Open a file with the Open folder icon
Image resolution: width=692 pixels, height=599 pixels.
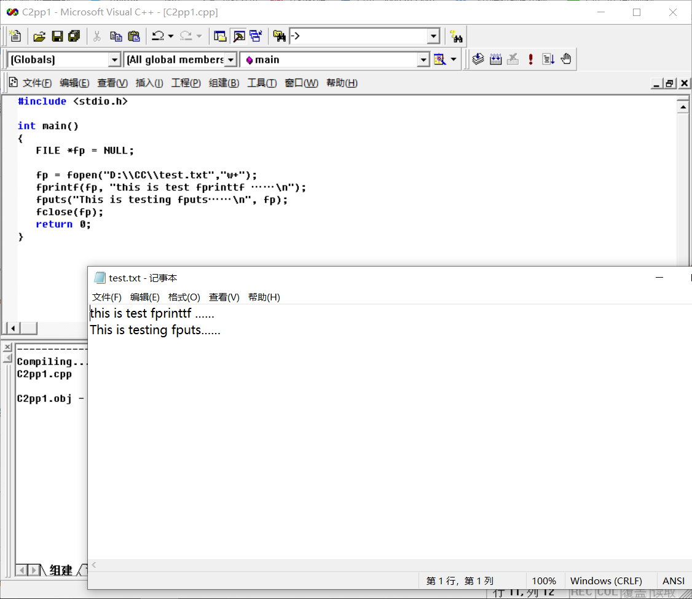point(39,36)
